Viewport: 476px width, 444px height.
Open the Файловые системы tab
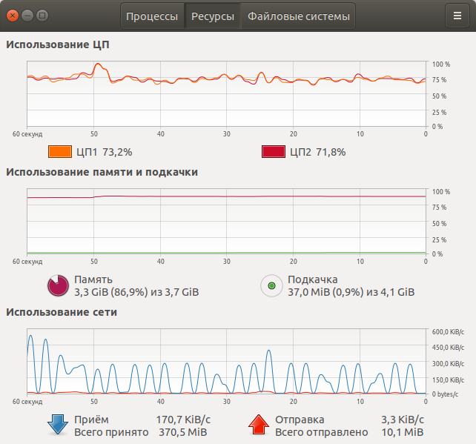click(x=298, y=16)
